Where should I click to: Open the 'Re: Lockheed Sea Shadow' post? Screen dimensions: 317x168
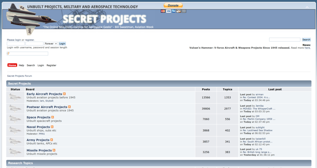click(x=258, y=130)
